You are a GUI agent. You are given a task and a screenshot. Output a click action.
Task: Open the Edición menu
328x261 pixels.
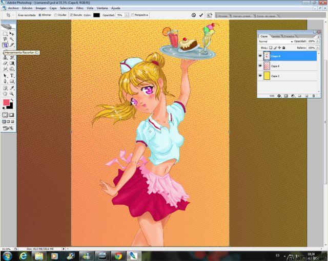[x=27, y=8]
